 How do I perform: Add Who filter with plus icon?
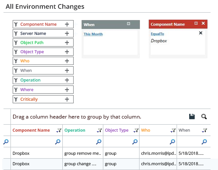[67, 61]
